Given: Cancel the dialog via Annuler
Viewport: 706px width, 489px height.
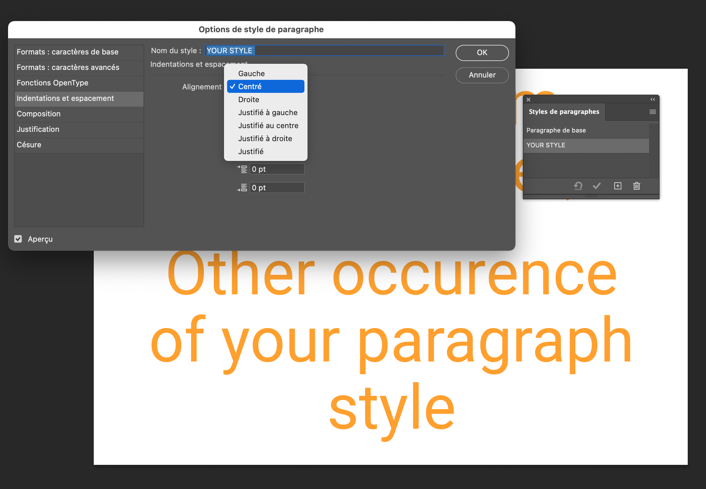Looking at the screenshot, I should (x=482, y=75).
